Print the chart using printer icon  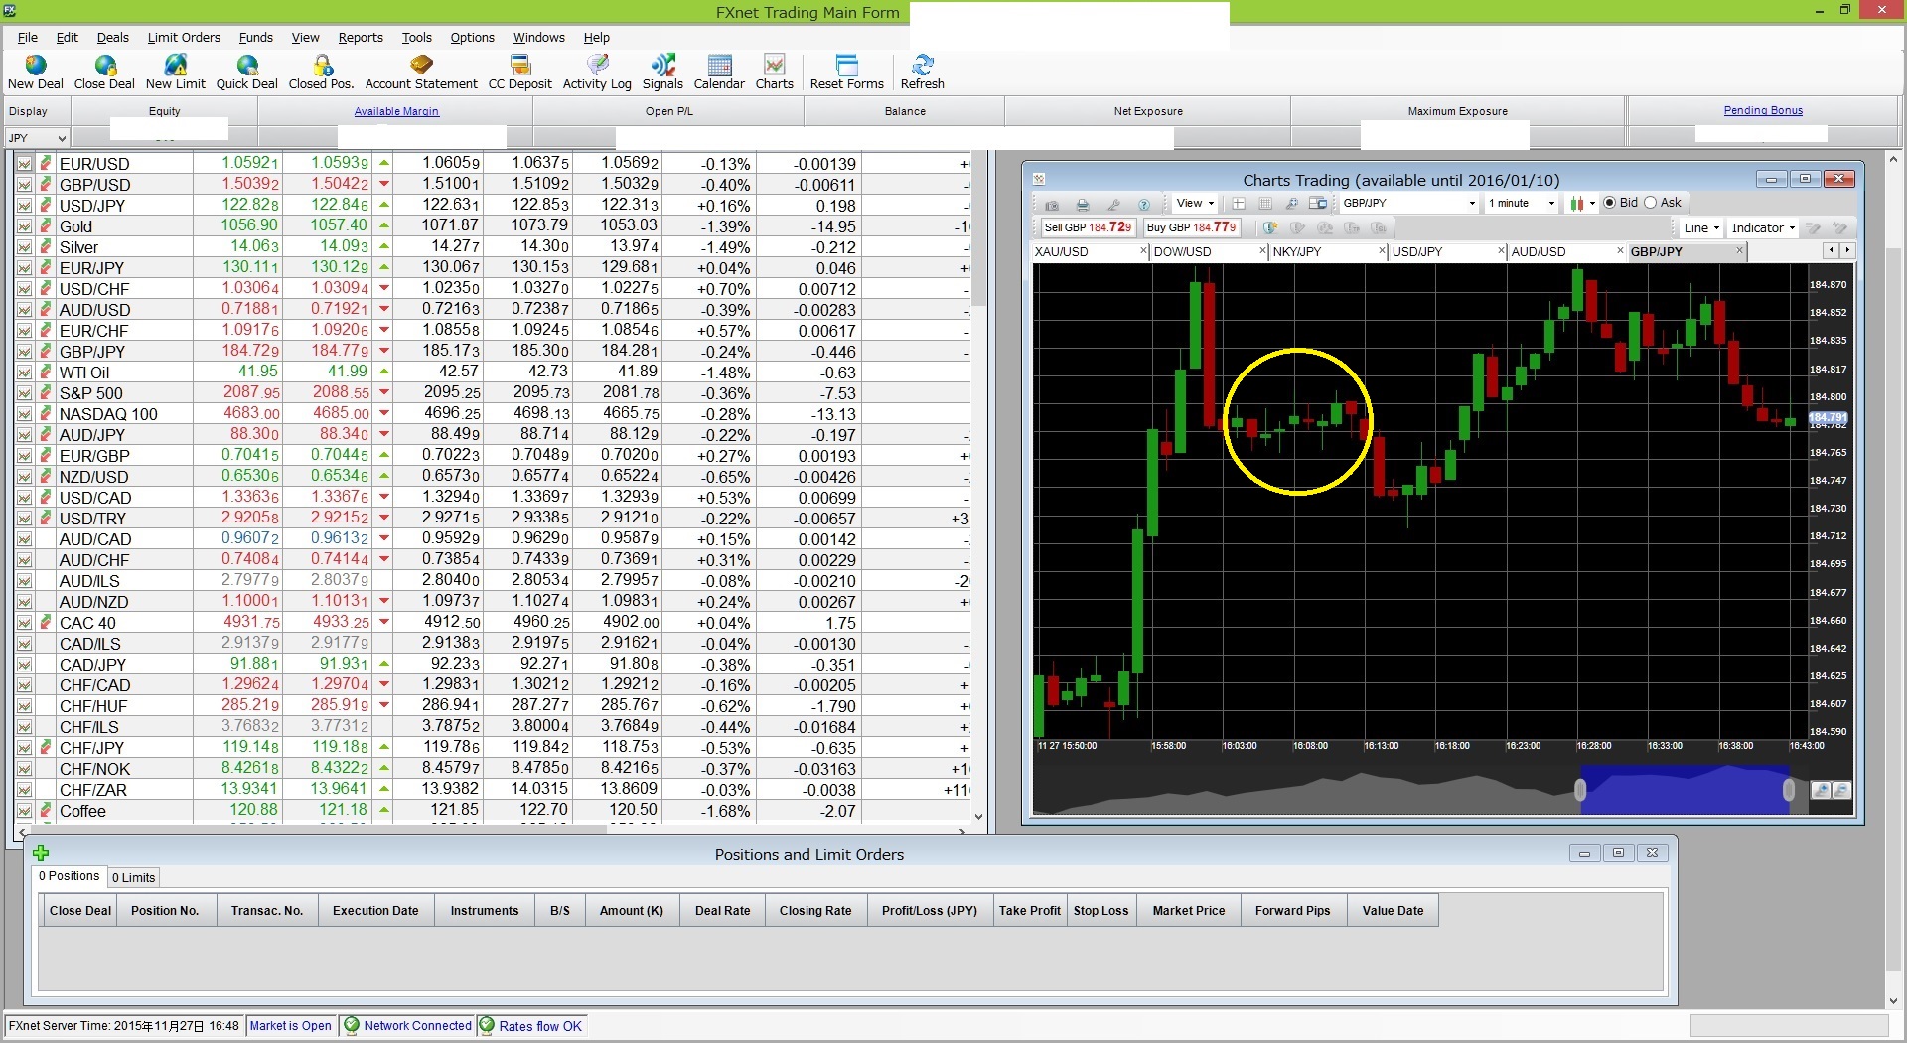[1083, 204]
